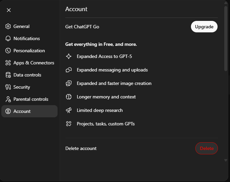Open the General settings tab
230x182 pixels.
pyautogui.click(x=21, y=26)
